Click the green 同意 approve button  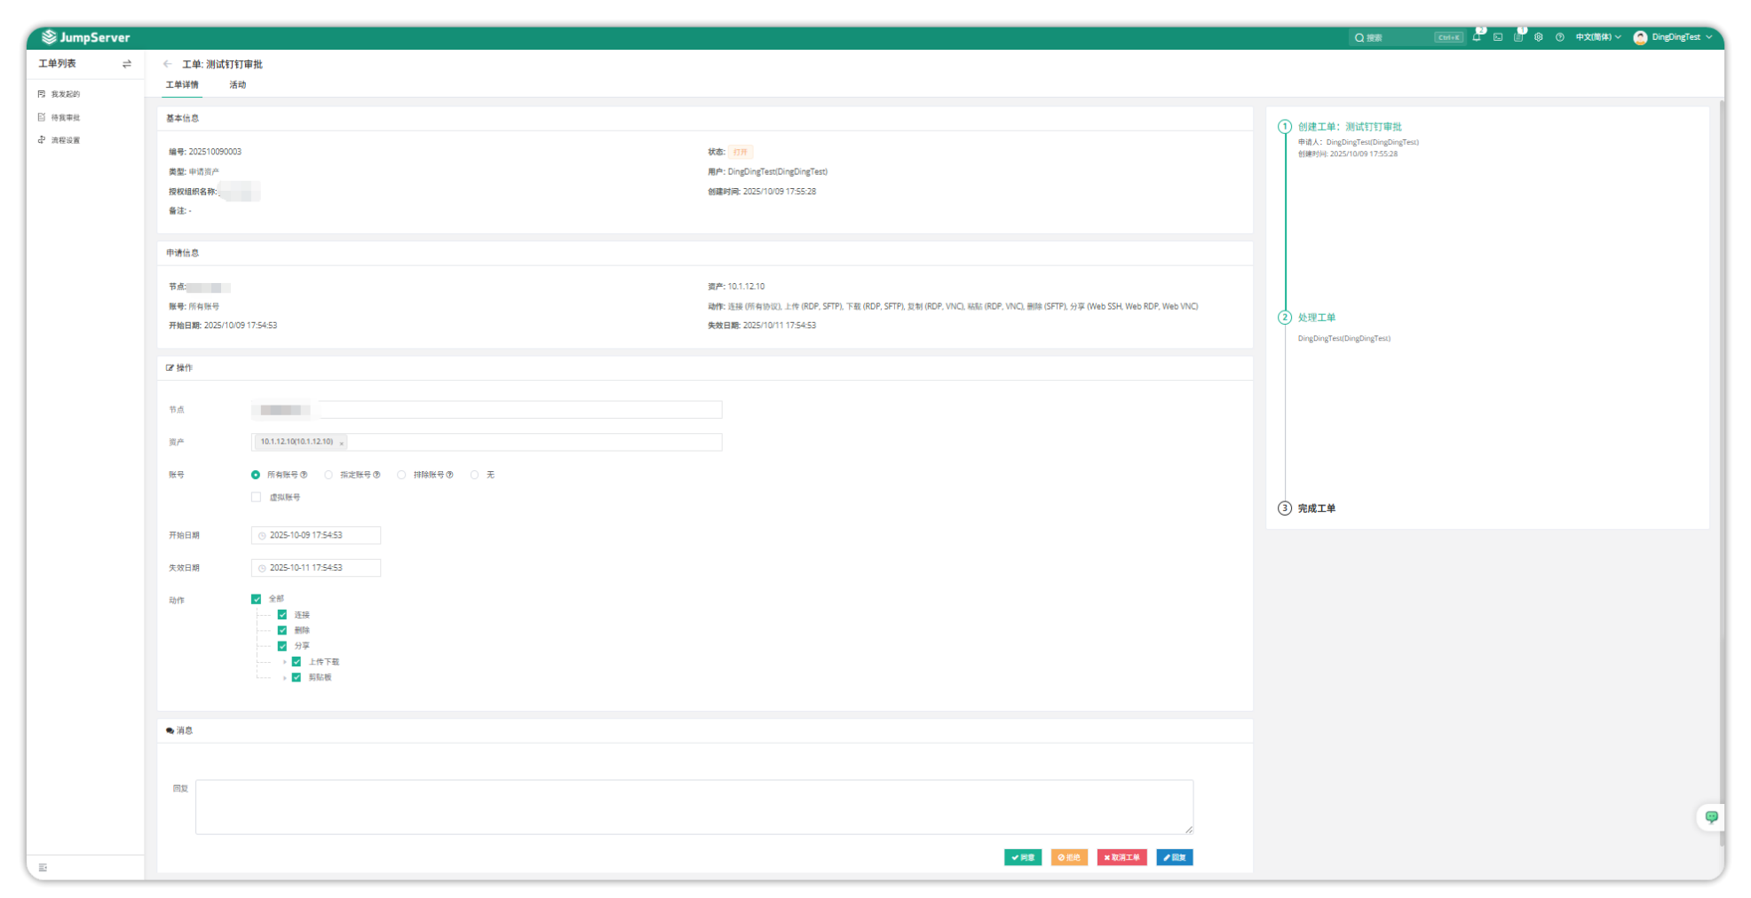1022,857
